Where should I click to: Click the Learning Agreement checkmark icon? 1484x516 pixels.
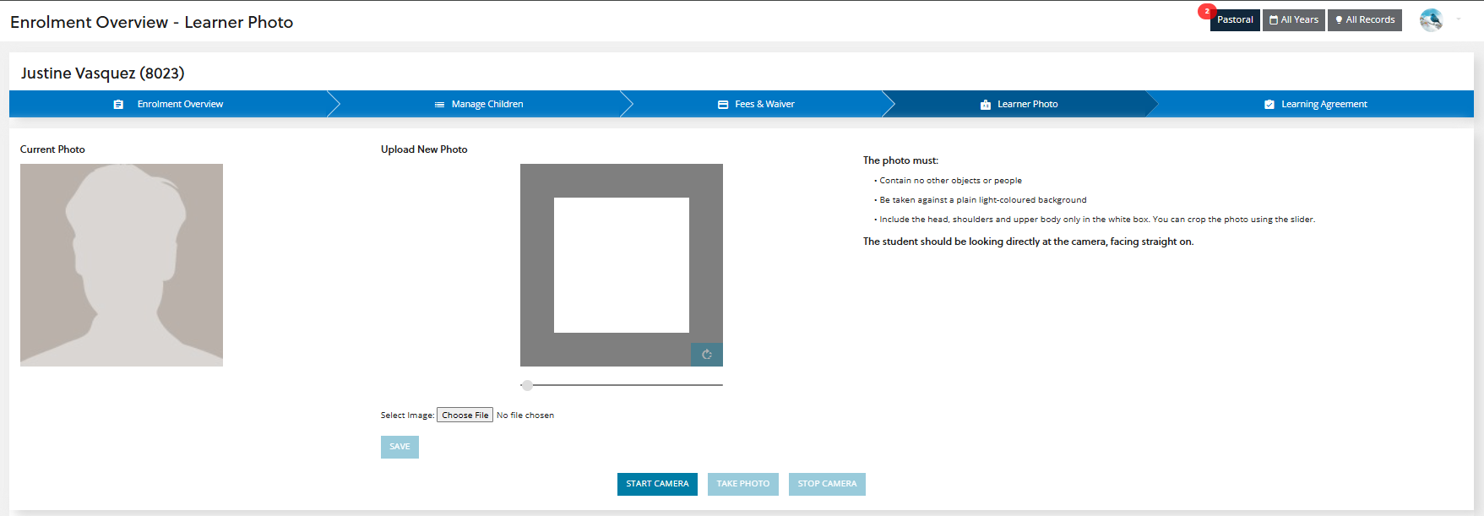tap(1269, 105)
